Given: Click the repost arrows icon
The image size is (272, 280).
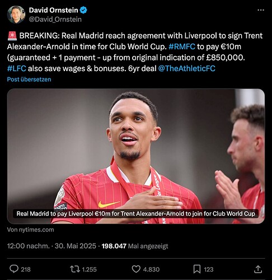Looking at the screenshot, I should point(75,269).
